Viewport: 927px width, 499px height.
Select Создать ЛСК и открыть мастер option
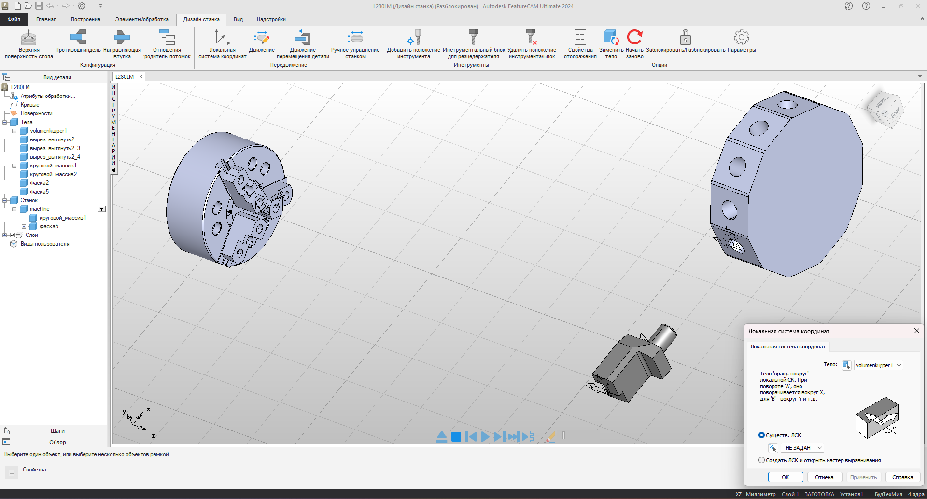click(761, 460)
